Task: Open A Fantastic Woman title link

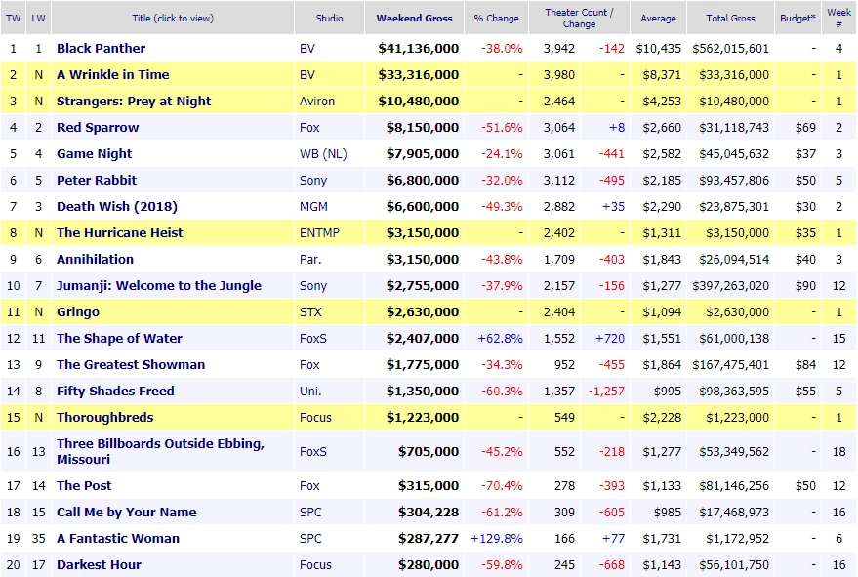Action: pyautogui.click(x=118, y=538)
